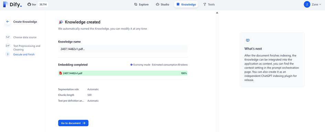
Task: Select step 1 Choose data source
Action: (25, 38)
